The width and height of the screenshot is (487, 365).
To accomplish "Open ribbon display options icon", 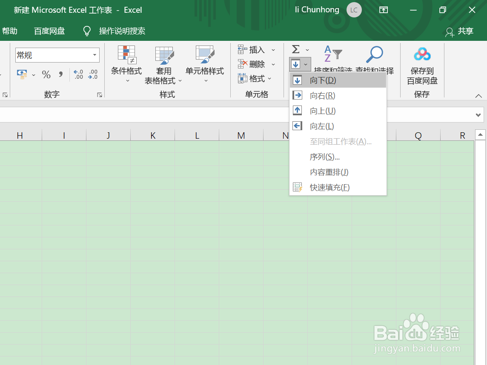I will [384, 10].
